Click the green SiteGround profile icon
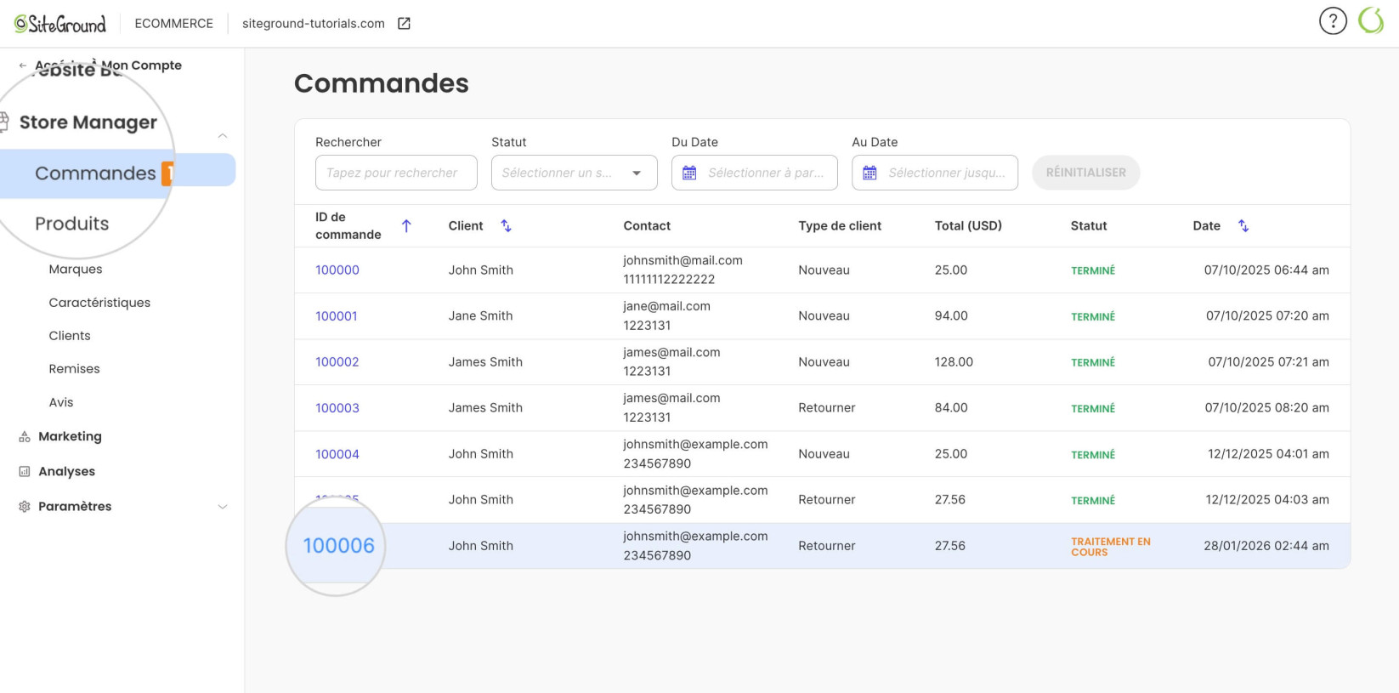 [x=1371, y=20]
